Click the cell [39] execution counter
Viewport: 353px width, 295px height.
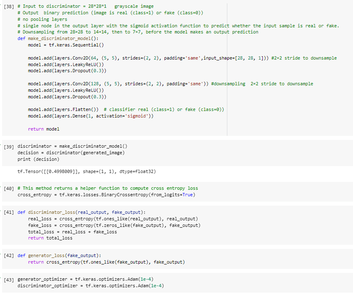point(9,147)
